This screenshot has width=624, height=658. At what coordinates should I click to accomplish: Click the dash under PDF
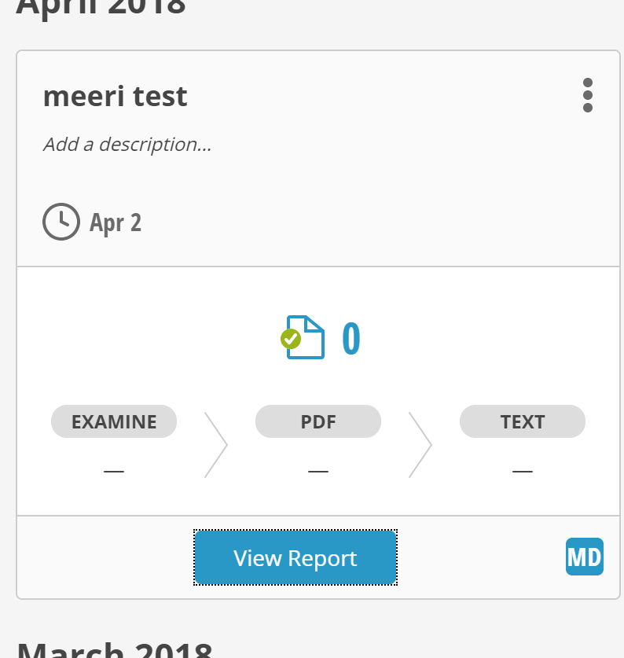point(318,471)
